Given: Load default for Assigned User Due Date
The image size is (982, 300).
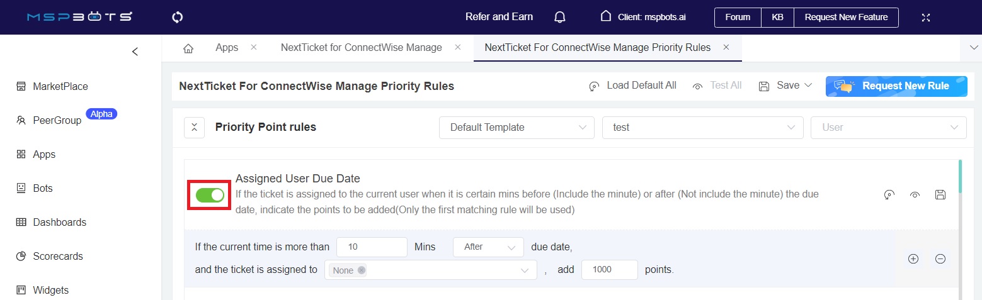Looking at the screenshot, I should pyautogui.click(x=889, y=194).
